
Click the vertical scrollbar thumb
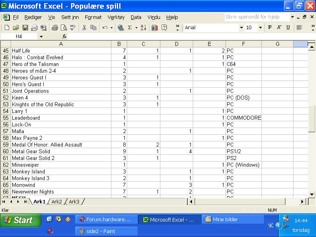pos(312,118)
